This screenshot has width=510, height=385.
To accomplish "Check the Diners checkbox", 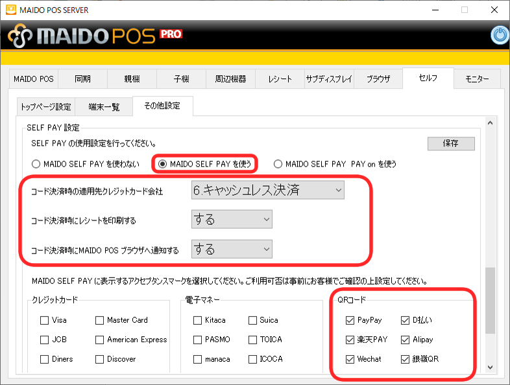I will (x=44, y=359).
